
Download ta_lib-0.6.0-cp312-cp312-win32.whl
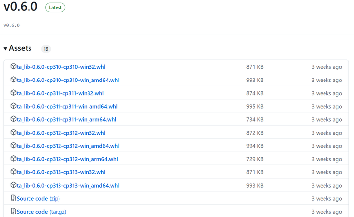[61, 133]
